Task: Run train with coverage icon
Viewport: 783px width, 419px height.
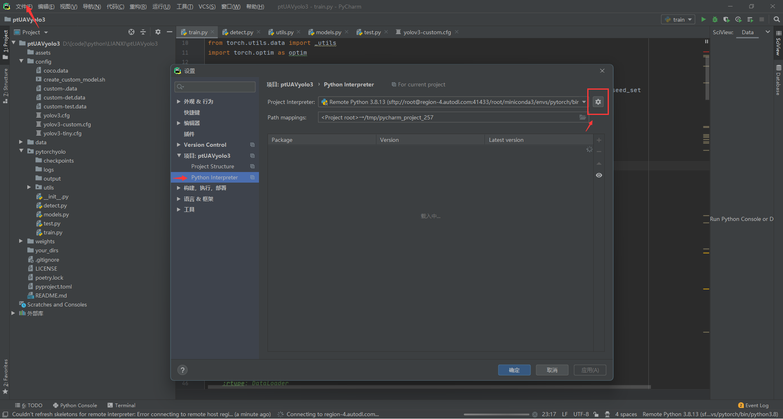Action: click(x=726, y=19)
